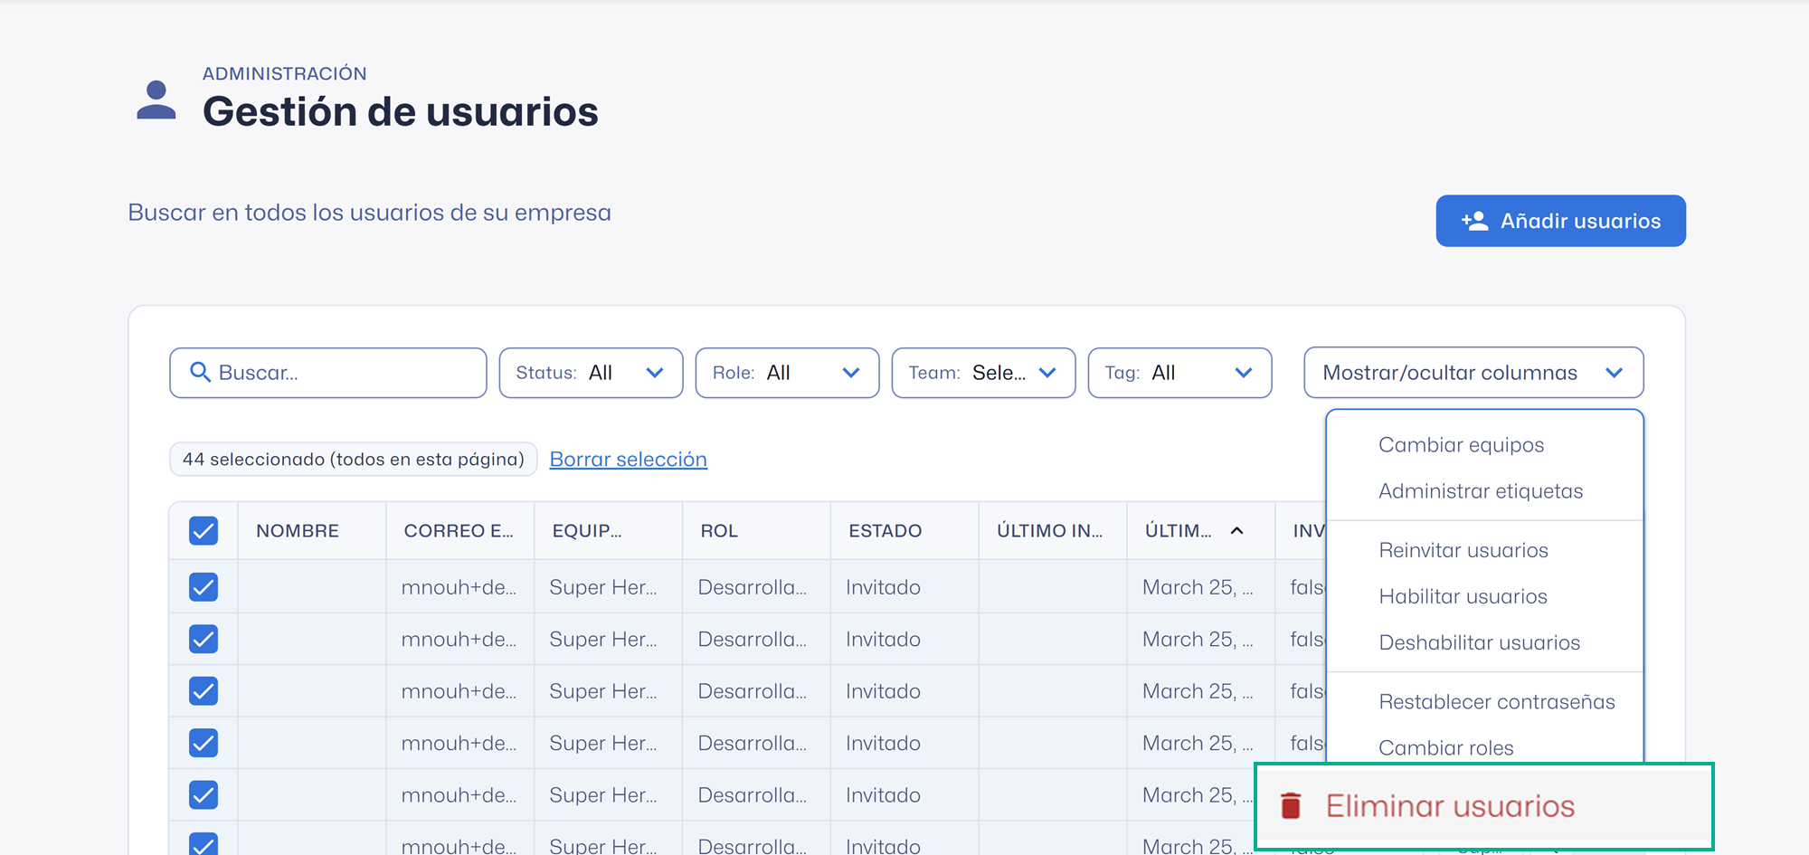
Task: Select Habilitar usuarios menu entry
Action: click(x=1463, y=596)
